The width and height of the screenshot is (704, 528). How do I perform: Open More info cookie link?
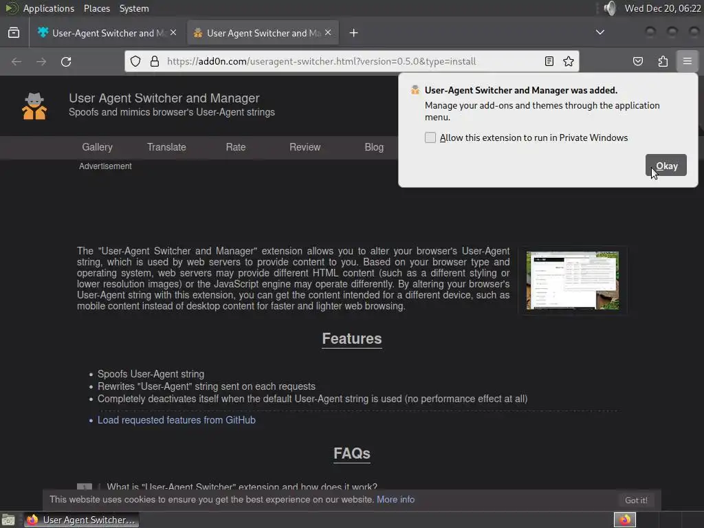click(395, 500)
